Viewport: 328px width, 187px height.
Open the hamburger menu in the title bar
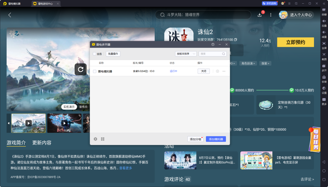(289, 3)
